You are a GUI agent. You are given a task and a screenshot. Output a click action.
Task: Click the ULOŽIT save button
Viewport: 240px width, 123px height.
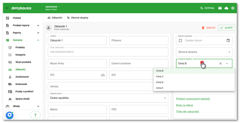click(x=227, y=28)
